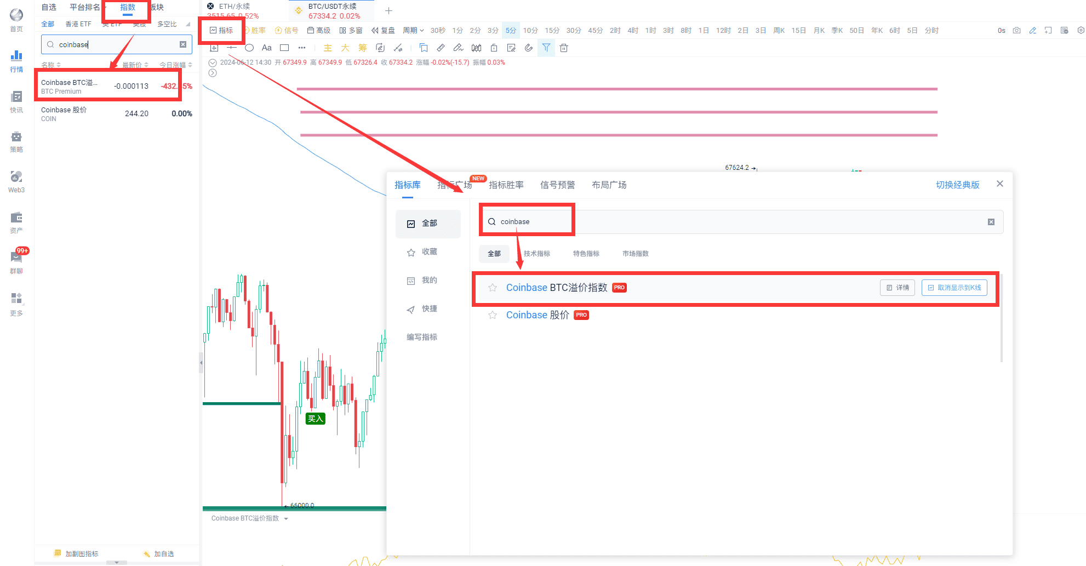Click the 筹 chip distribution icon
1086x566 pixels.
pos(363,48)
